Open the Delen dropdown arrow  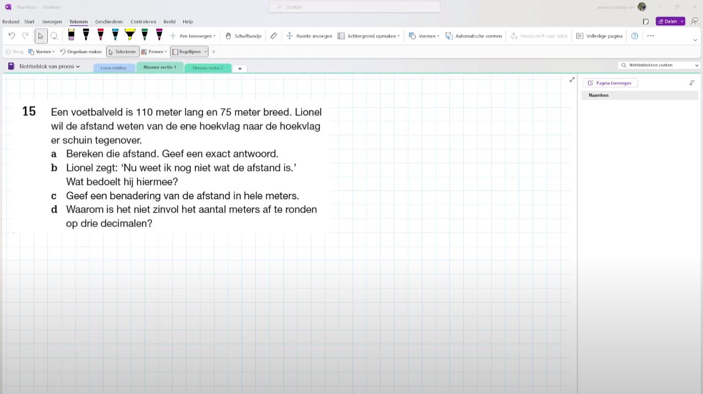[683, 21]
